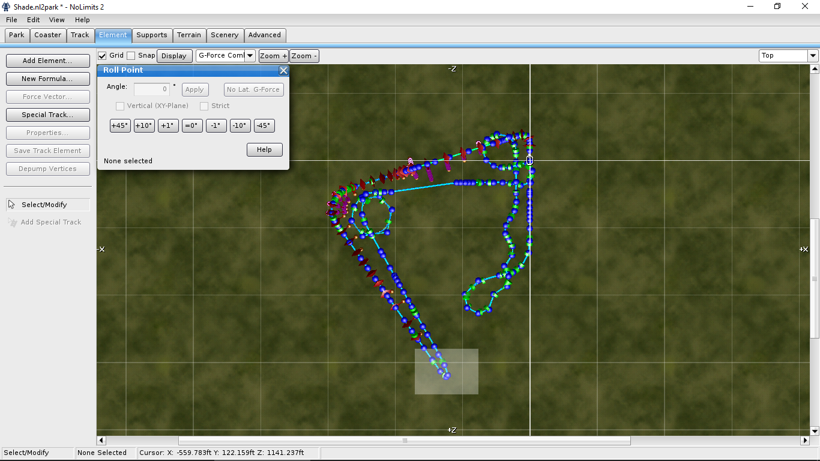Screen dimensions: 820x461
Task: Switch to the Supports tab
Action: click(152, 35)
